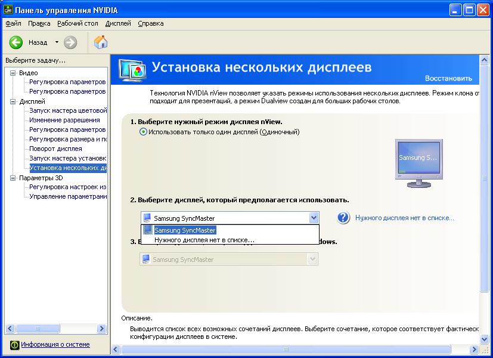Open the Рабочий стол menu
Viewport: 493px width, 358px height.
pos(77,23)
